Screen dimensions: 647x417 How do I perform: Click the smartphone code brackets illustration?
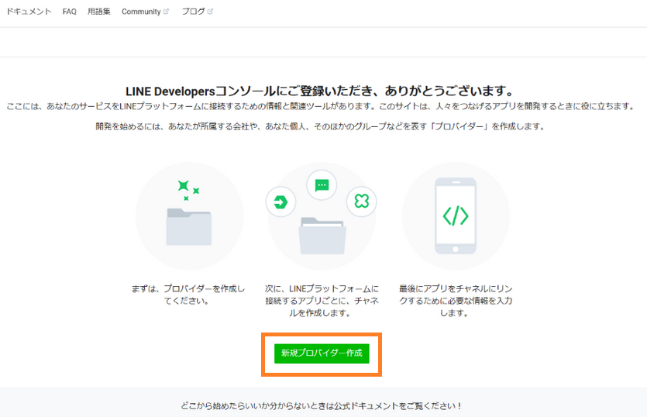tap(456, 215)
